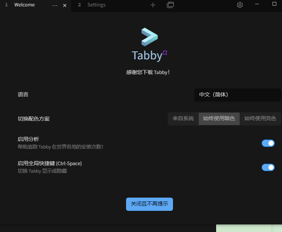Select the 始终使用亮色 color scheme option
282x232 pixels.
[x=260, y=119]
